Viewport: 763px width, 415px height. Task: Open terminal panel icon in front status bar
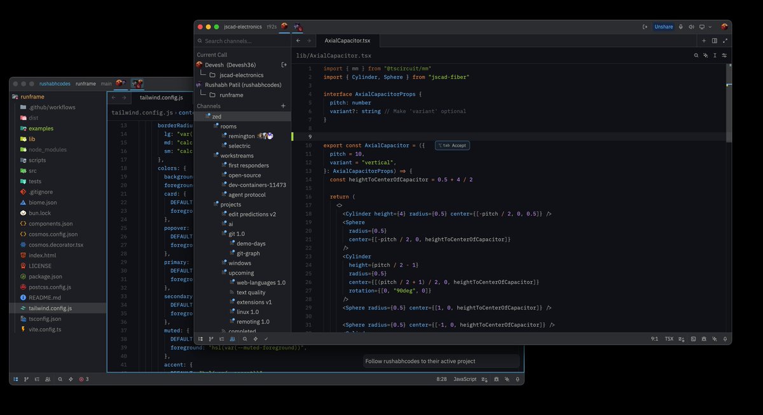click(x=693, y=339)
